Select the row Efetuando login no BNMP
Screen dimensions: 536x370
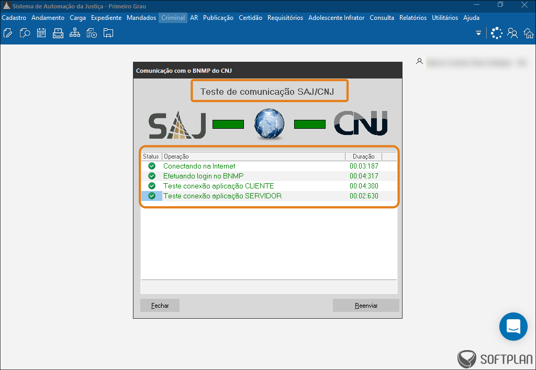tap(269, 176)
